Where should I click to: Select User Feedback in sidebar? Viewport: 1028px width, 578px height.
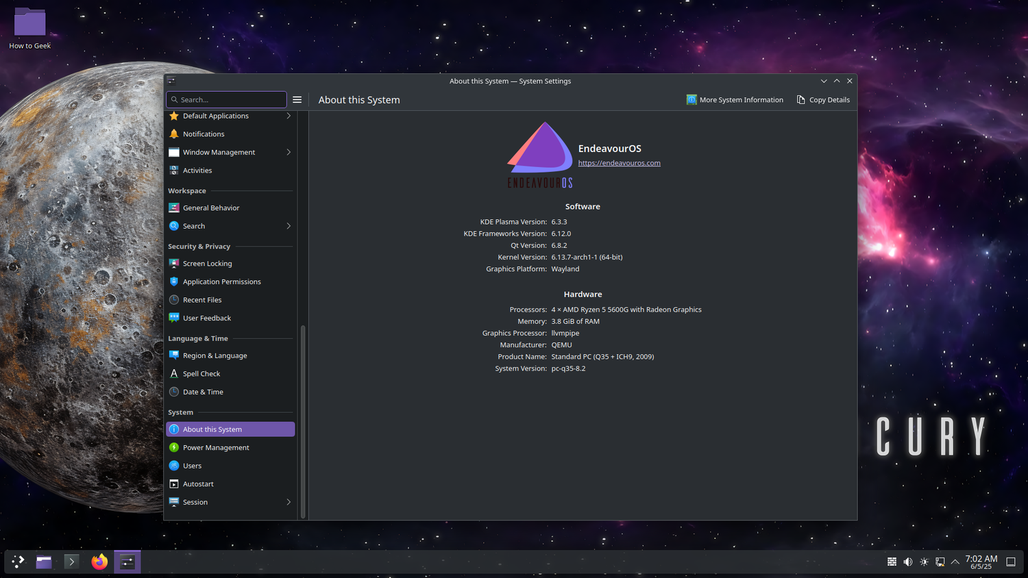(230, 318)
